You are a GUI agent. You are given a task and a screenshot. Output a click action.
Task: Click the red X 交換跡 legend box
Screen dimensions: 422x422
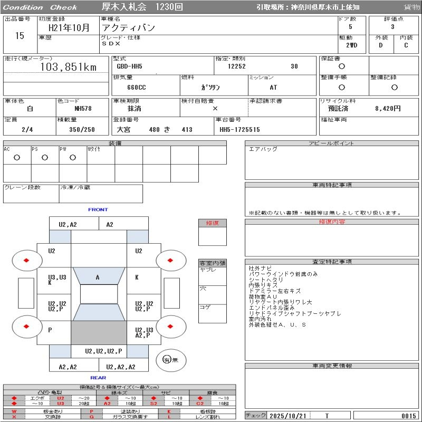14,417
